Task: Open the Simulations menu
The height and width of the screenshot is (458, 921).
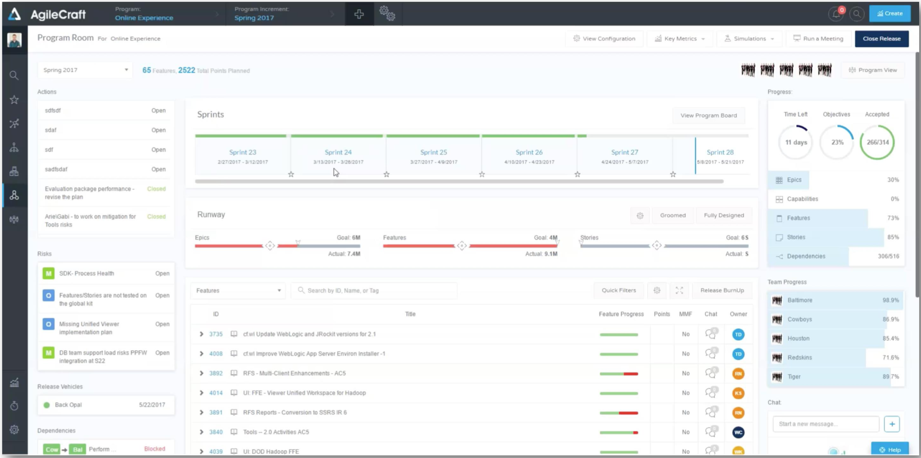Action: point(750,39)
